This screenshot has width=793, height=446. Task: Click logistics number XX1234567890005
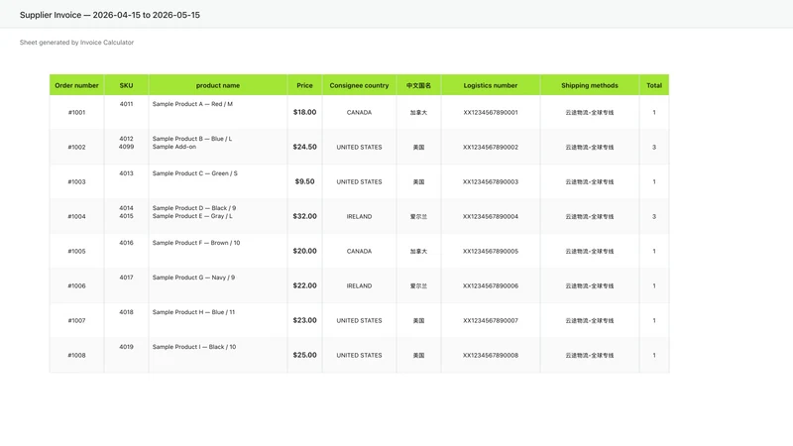pyautogui.click(x=491, y=251)
